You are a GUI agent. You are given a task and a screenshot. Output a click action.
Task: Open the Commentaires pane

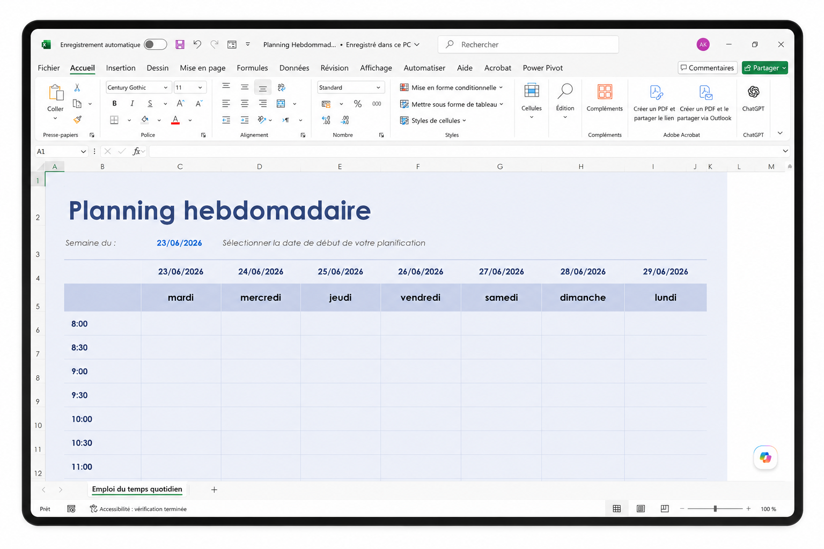coord(708,68)
